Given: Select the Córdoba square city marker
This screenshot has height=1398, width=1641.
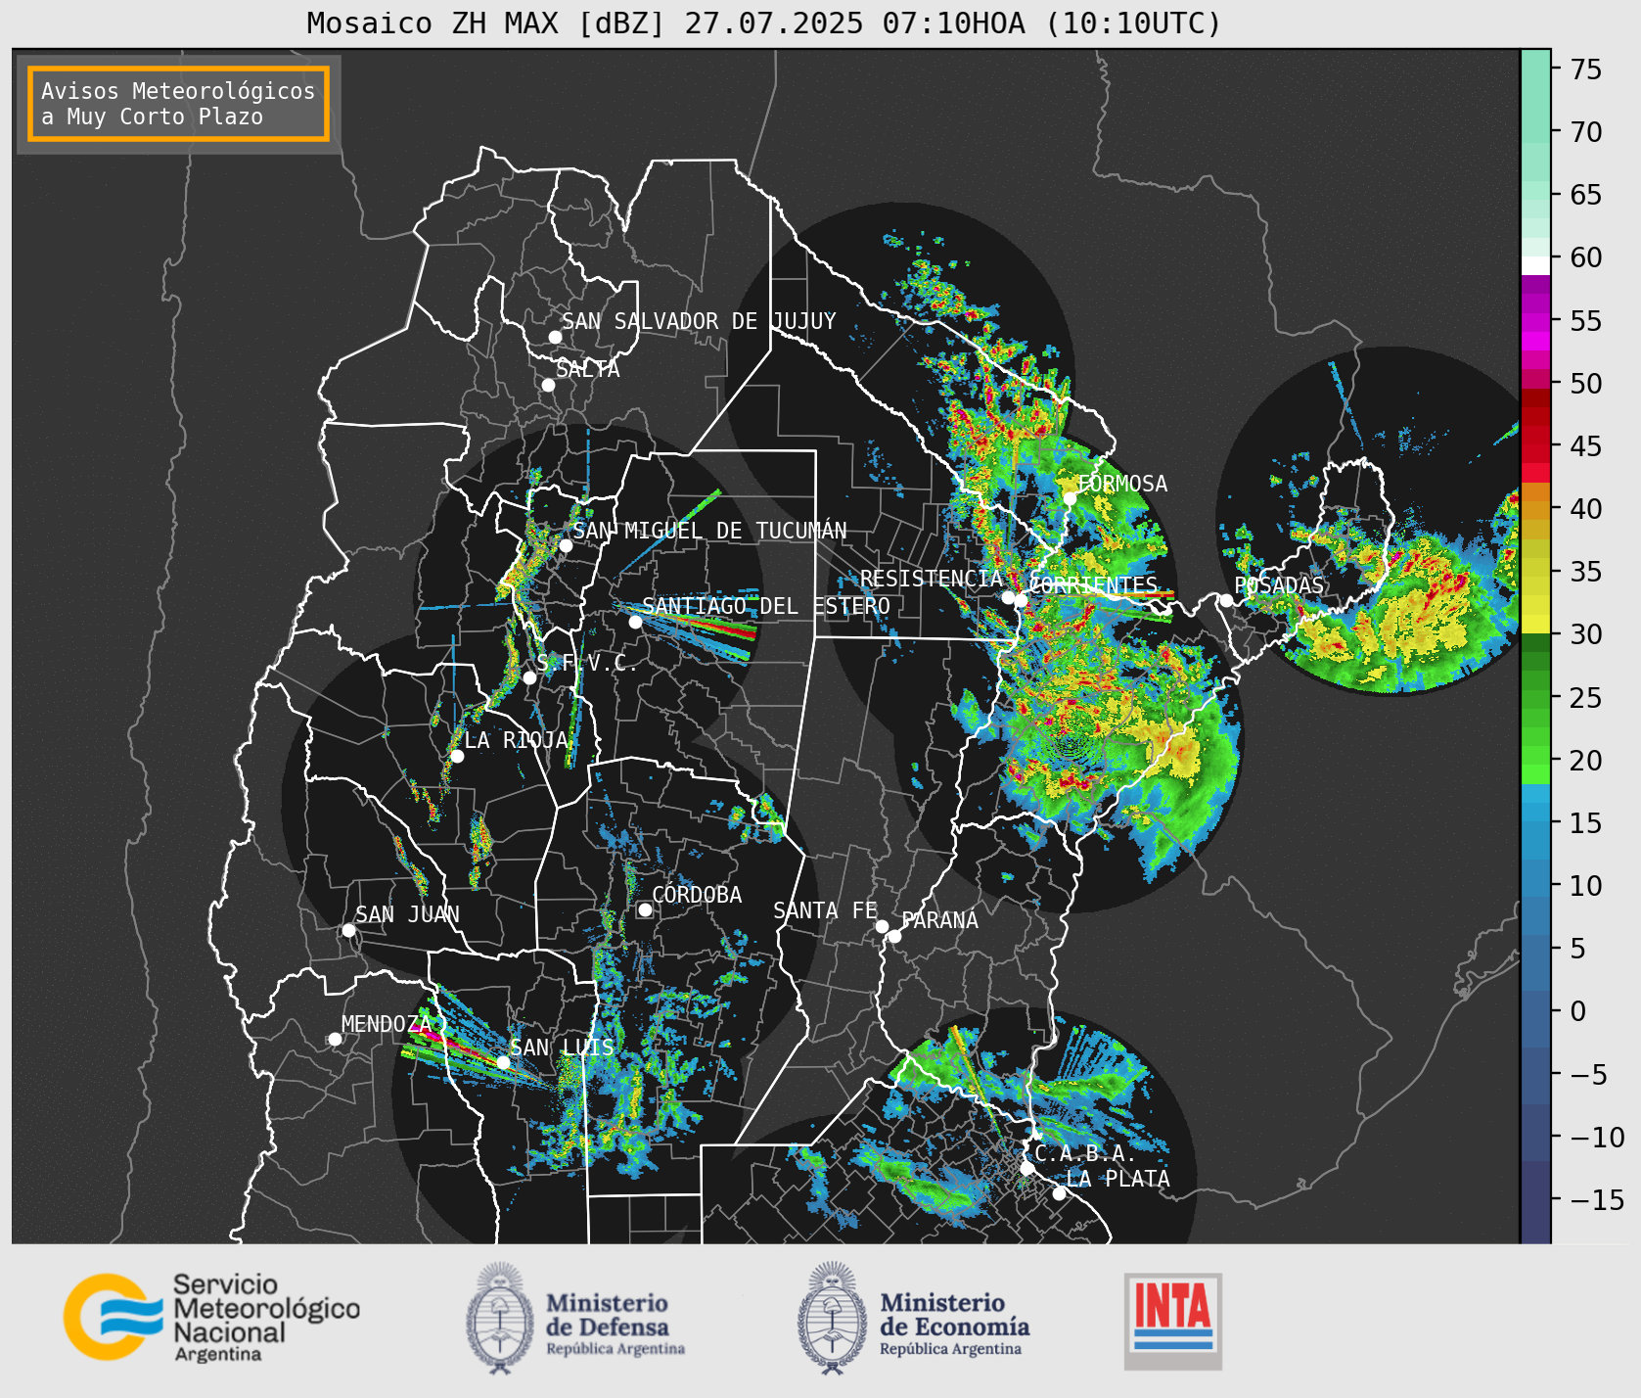Looking at the screenshot, I should point(645,909).
